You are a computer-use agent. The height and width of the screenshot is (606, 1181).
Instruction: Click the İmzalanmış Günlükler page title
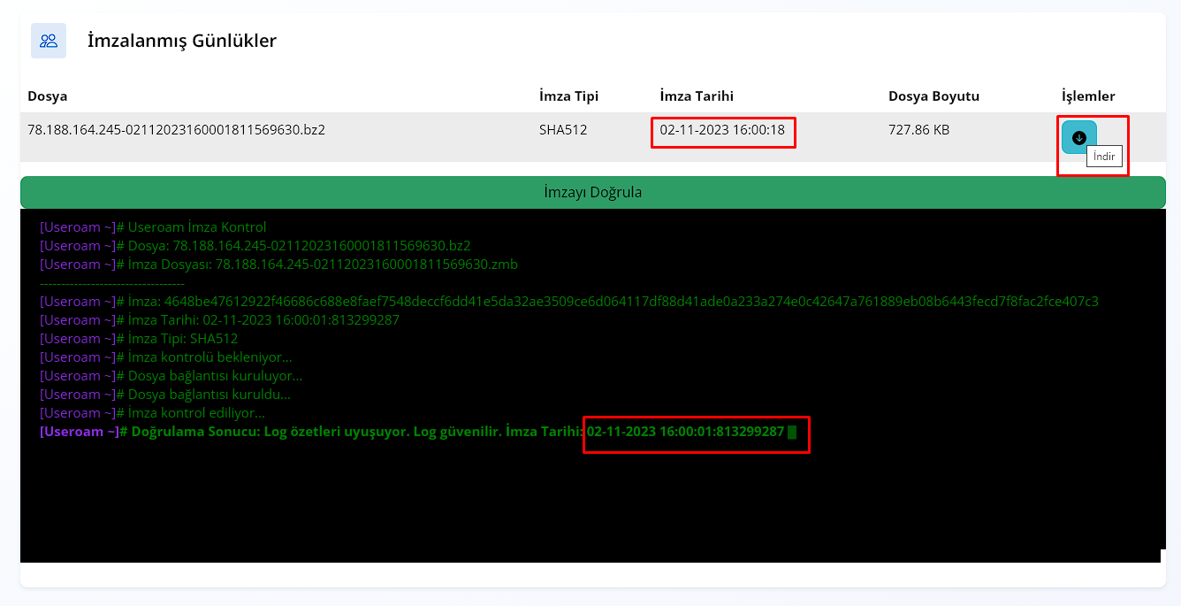tap(181, 41)
